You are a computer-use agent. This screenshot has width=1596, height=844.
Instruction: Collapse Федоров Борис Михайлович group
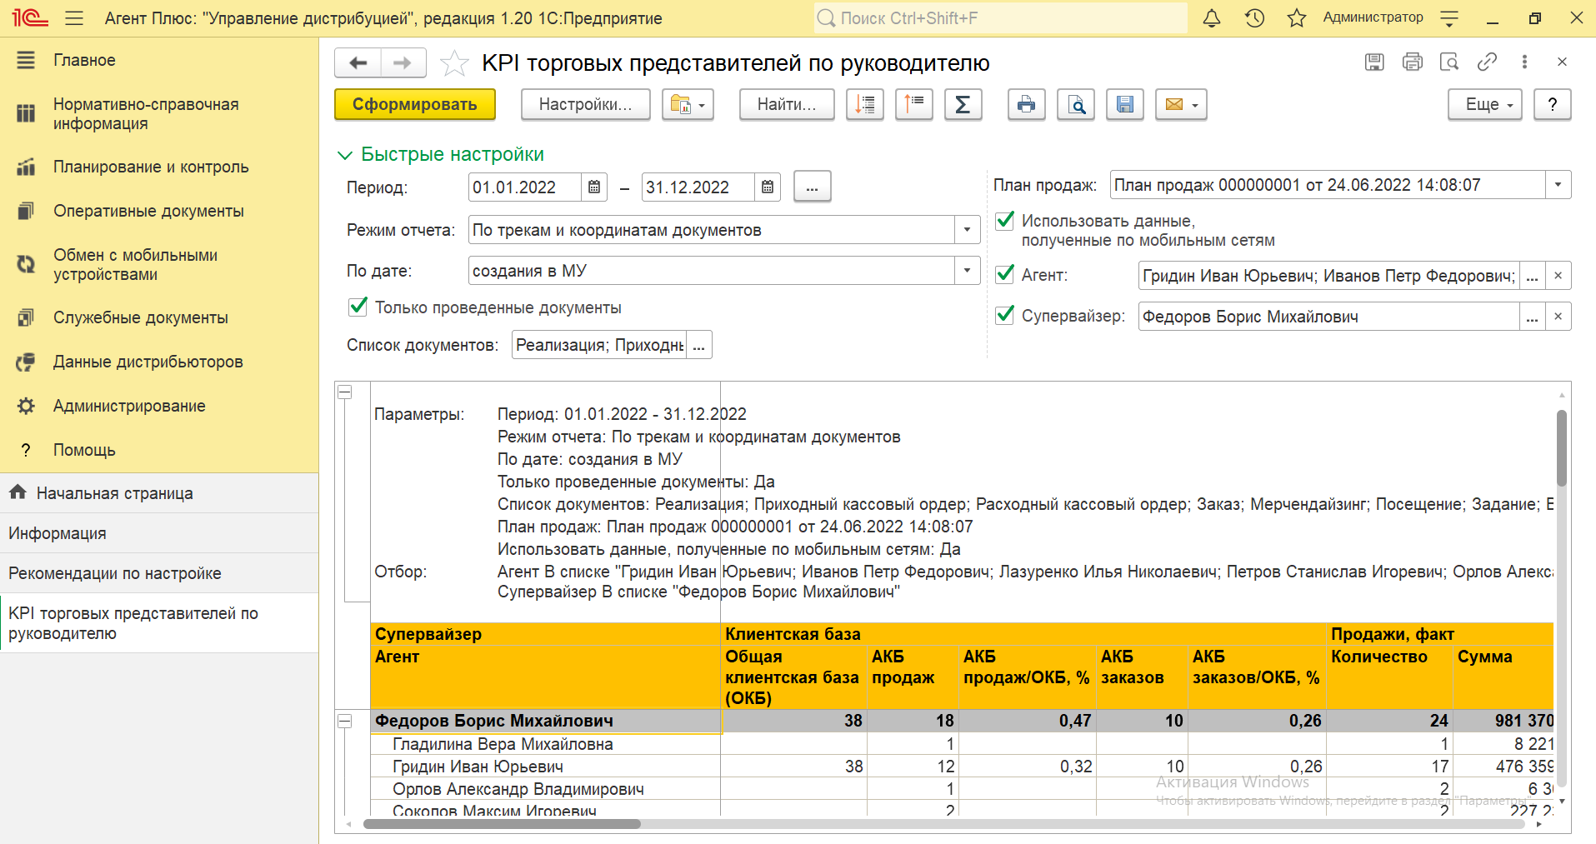344,722
